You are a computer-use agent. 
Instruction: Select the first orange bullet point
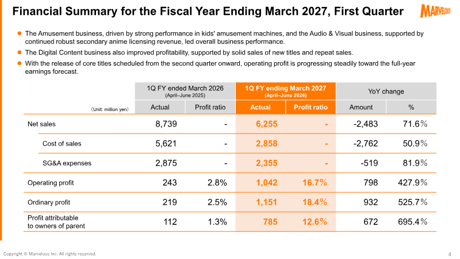[x=20, y=33]
